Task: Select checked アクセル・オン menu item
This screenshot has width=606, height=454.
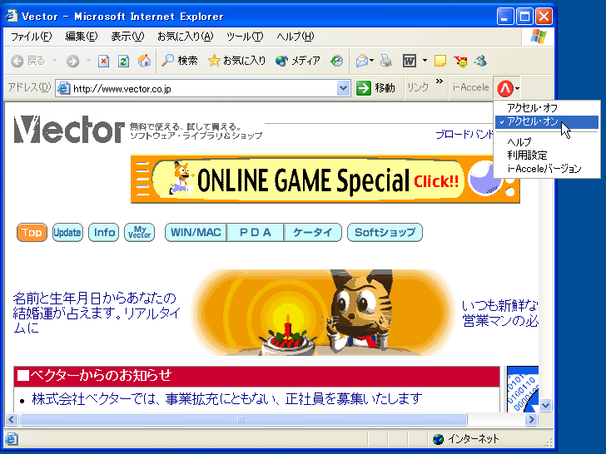Action: tap(547, 122)
